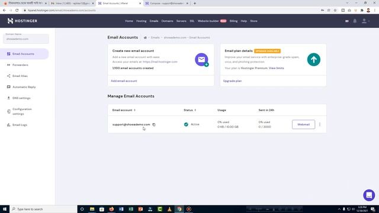Open PowerPoint from the taskbar
This screenshot has height=213, width=379.
(x=140, y=209)
